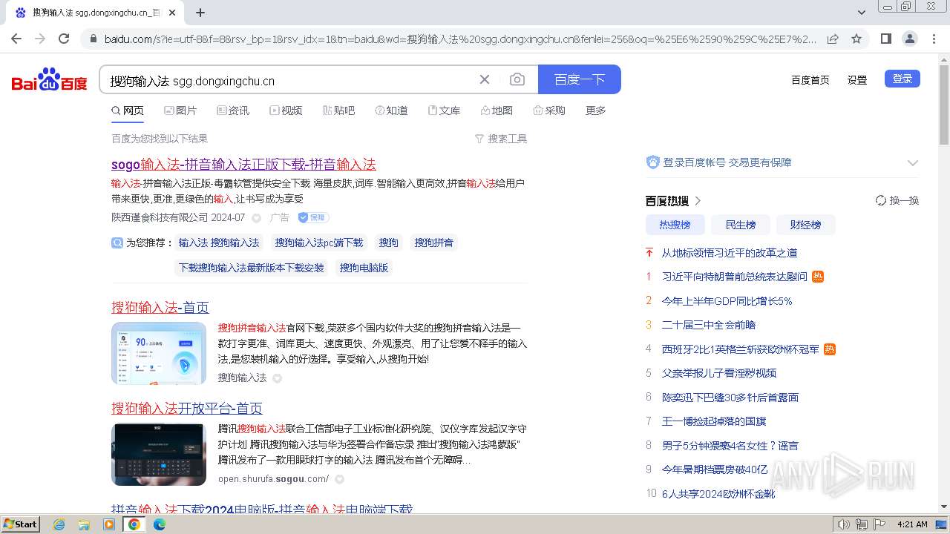
Task: Switch to 贴吧 tab
Action: (x=338, y=111)
